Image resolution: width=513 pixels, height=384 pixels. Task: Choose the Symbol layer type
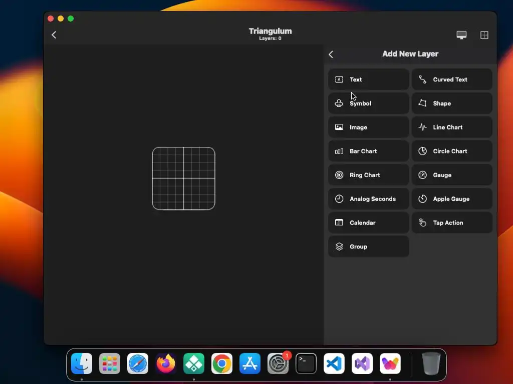point(368,103)
